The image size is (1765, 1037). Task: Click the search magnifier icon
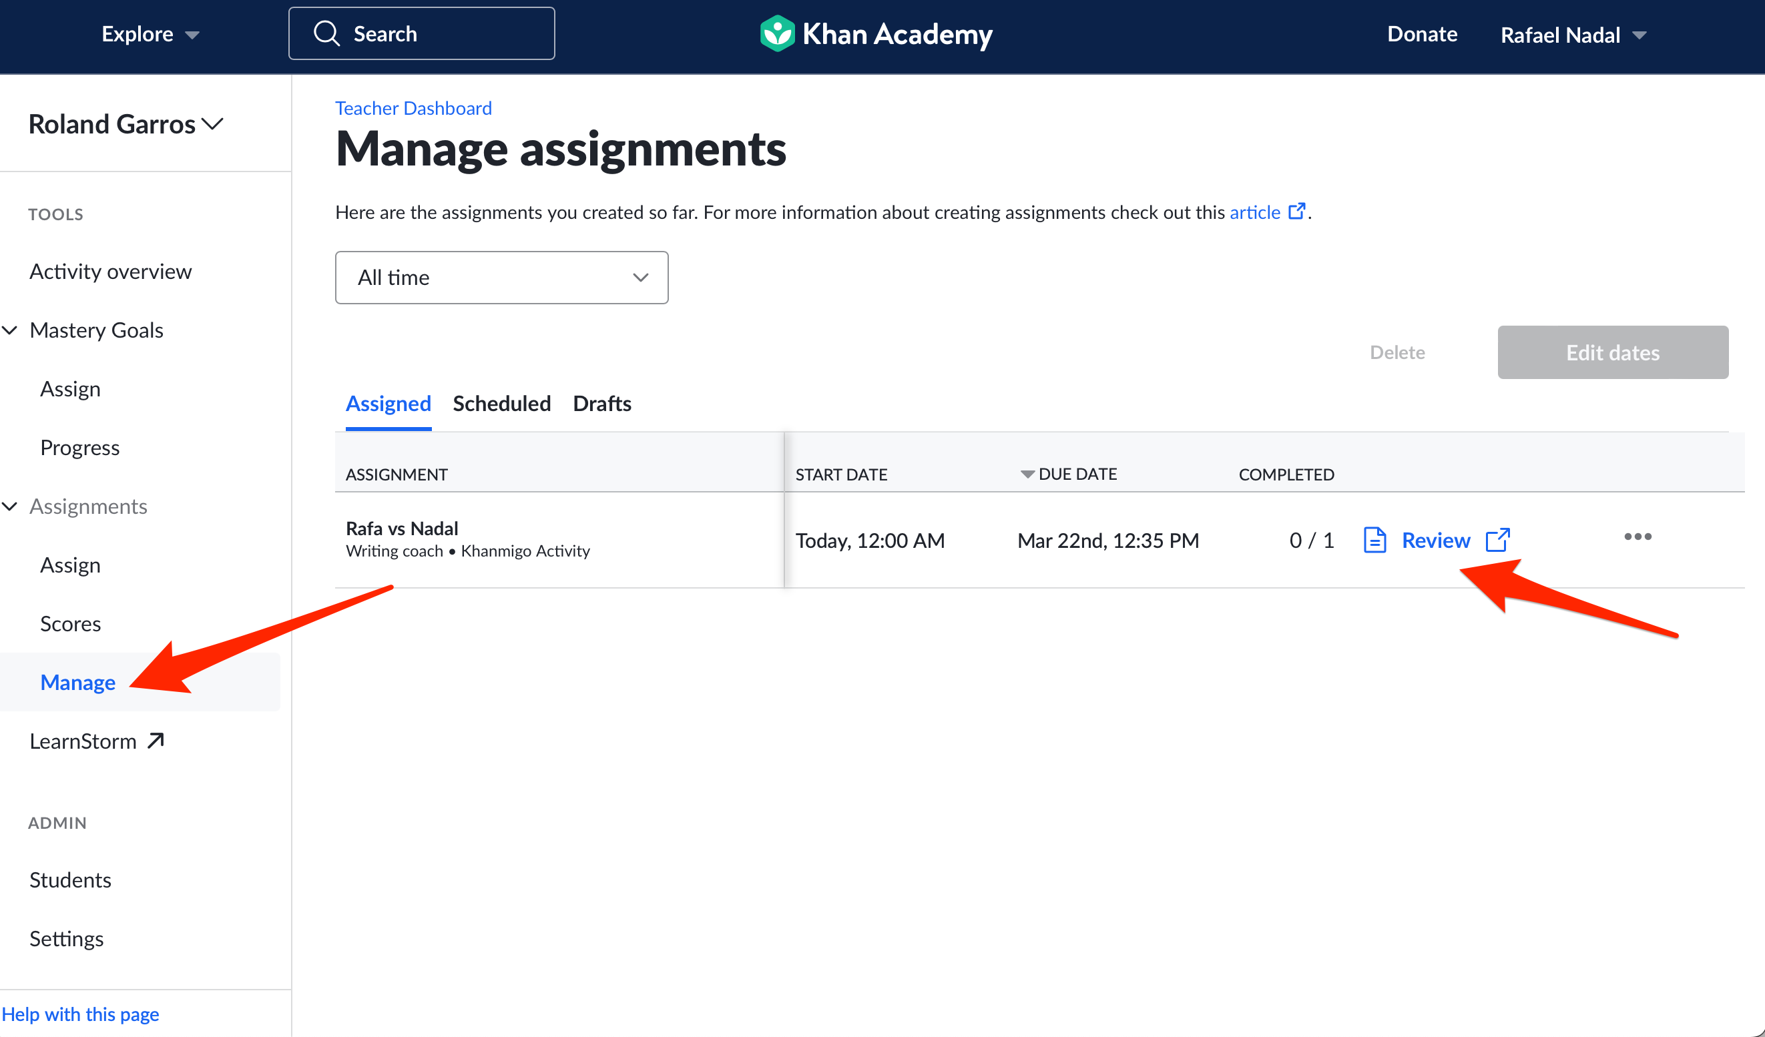click(326, 33)
